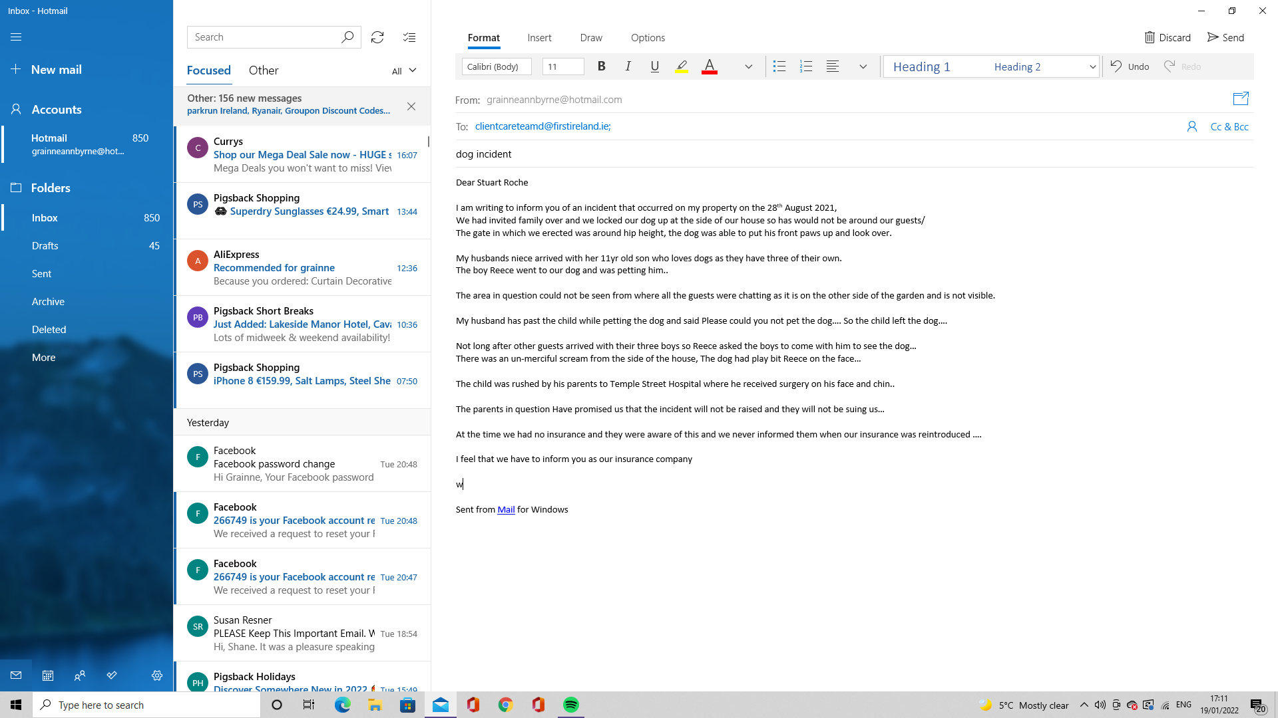Switch to the Focused inbox tab
This screenshot has height=718, width=1278.
coord(208,70)
